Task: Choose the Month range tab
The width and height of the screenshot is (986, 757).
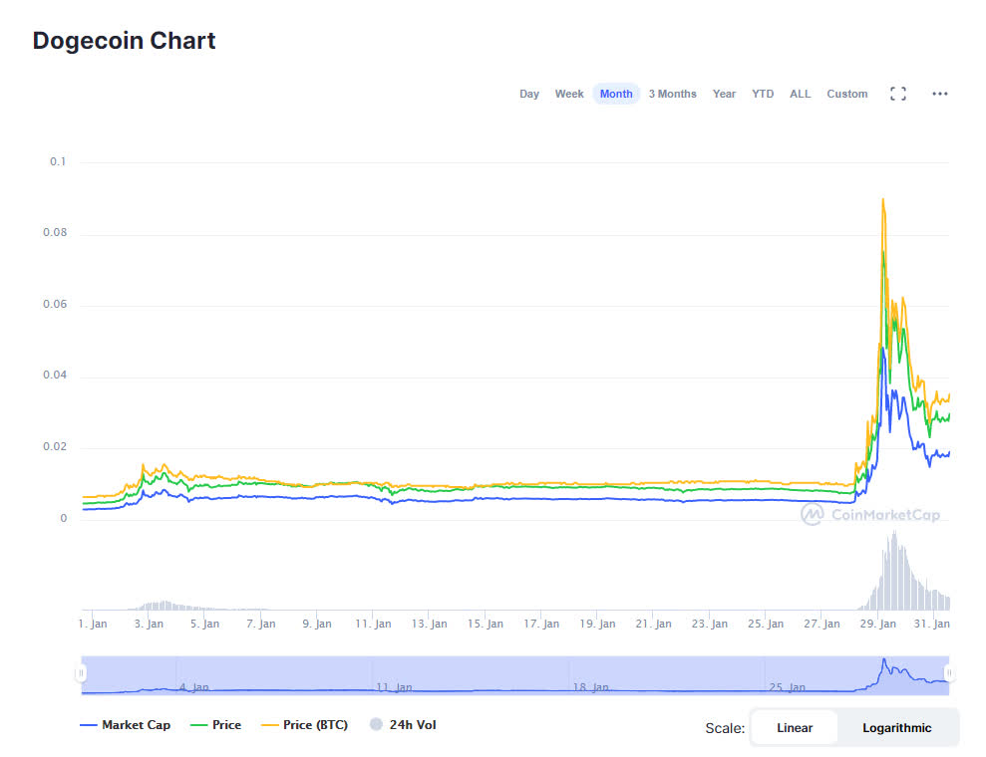Action: coord(616,94)
